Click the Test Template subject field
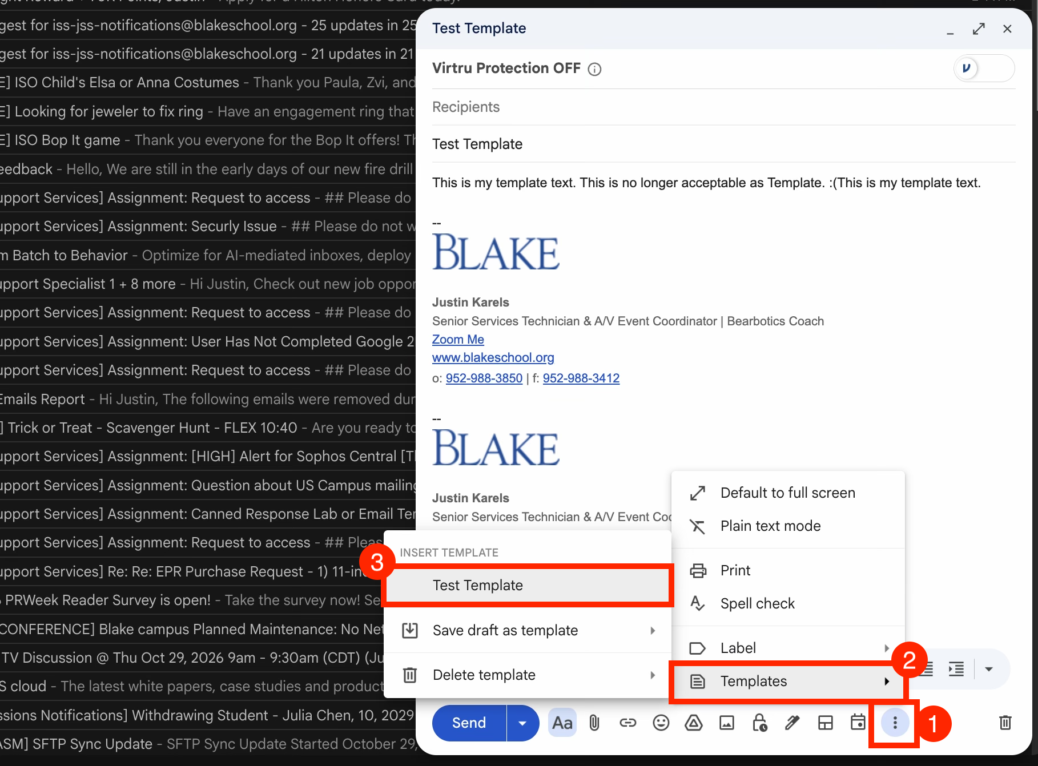 (x=723, y=144)
